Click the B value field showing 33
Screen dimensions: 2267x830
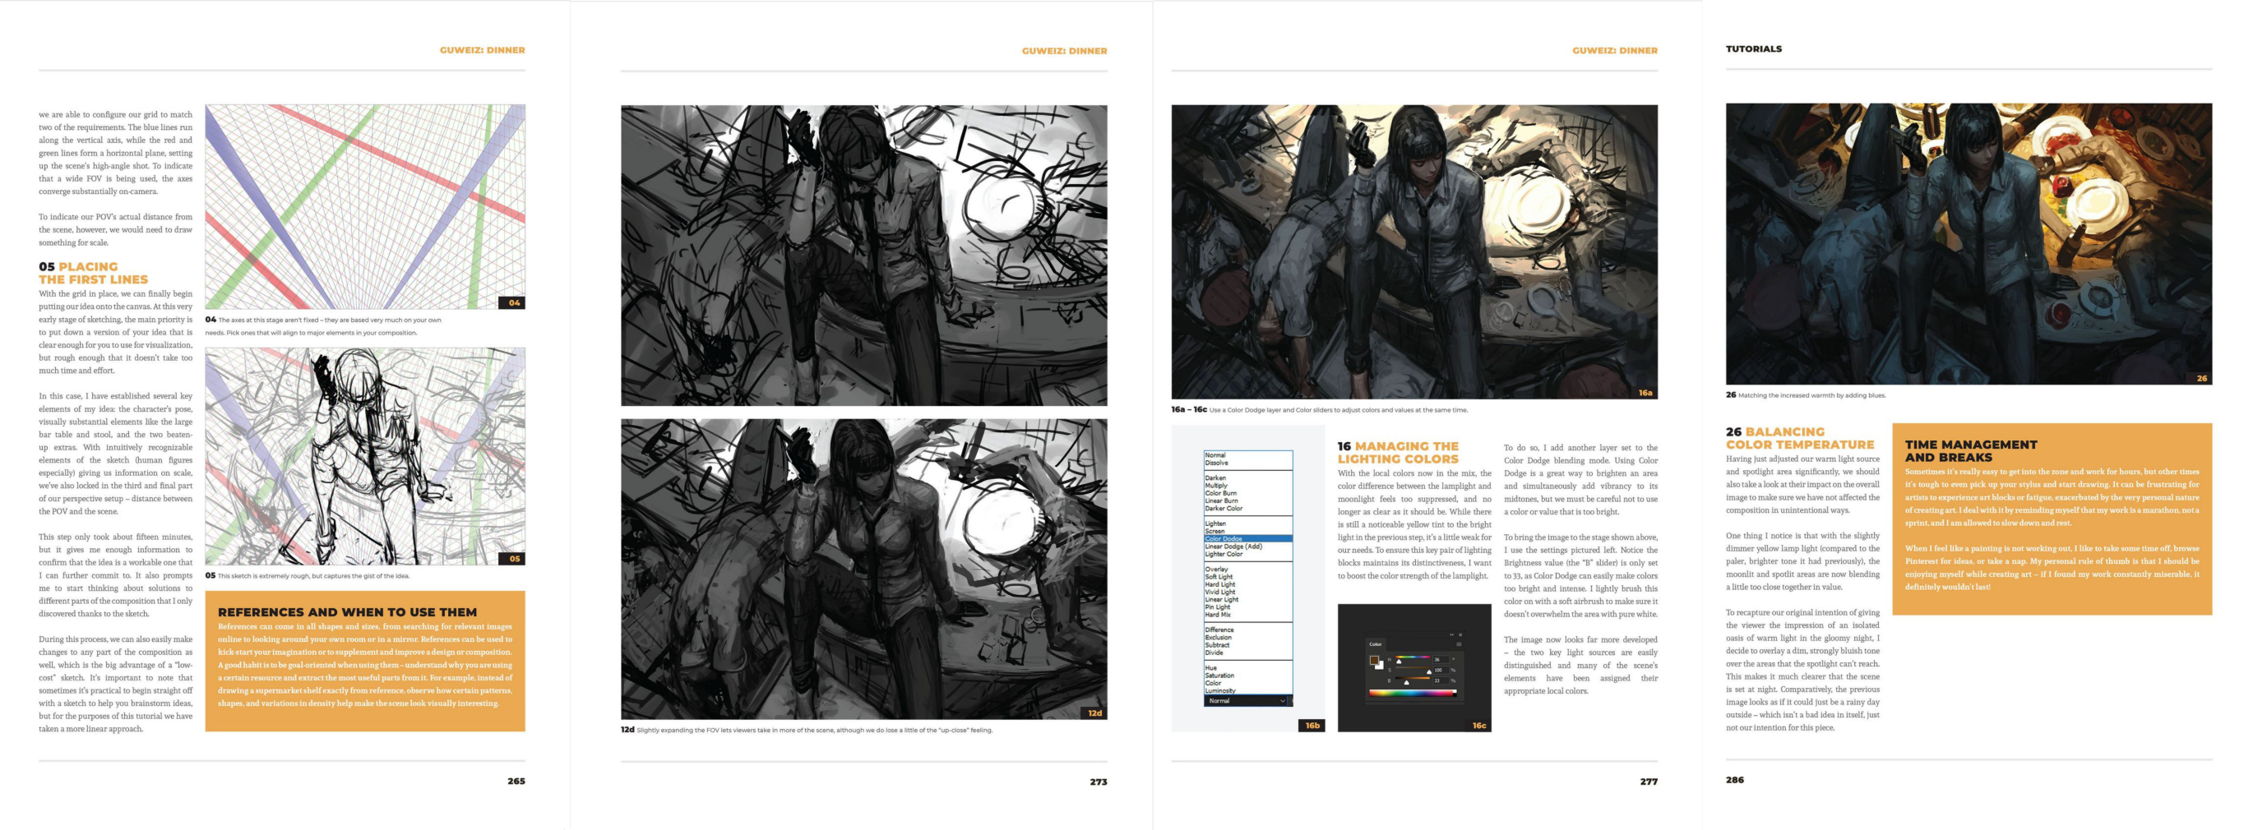click(1441, 681)
